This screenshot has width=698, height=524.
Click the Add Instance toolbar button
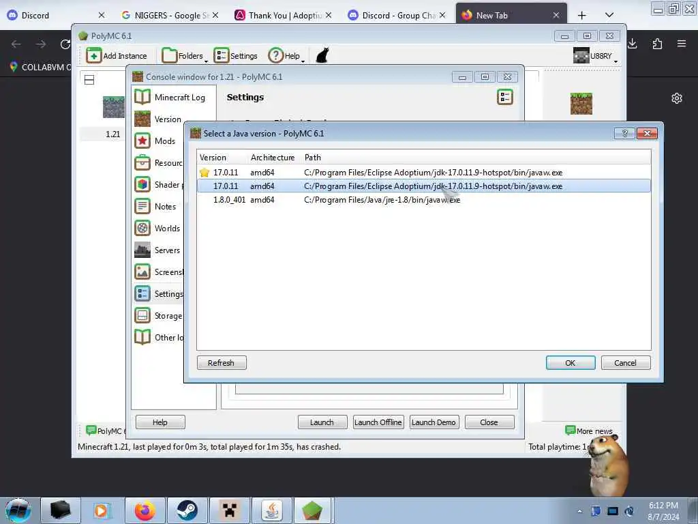tap(117, 56)
